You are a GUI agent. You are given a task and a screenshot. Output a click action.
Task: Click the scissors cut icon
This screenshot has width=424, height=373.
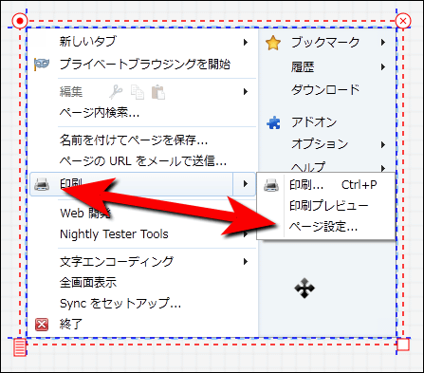click(116, 92)
